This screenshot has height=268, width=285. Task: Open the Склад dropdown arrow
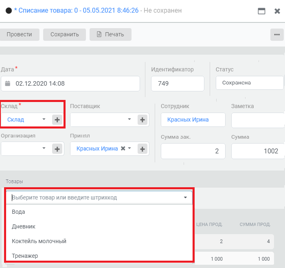pyautogui.click(x=44, y=119)
